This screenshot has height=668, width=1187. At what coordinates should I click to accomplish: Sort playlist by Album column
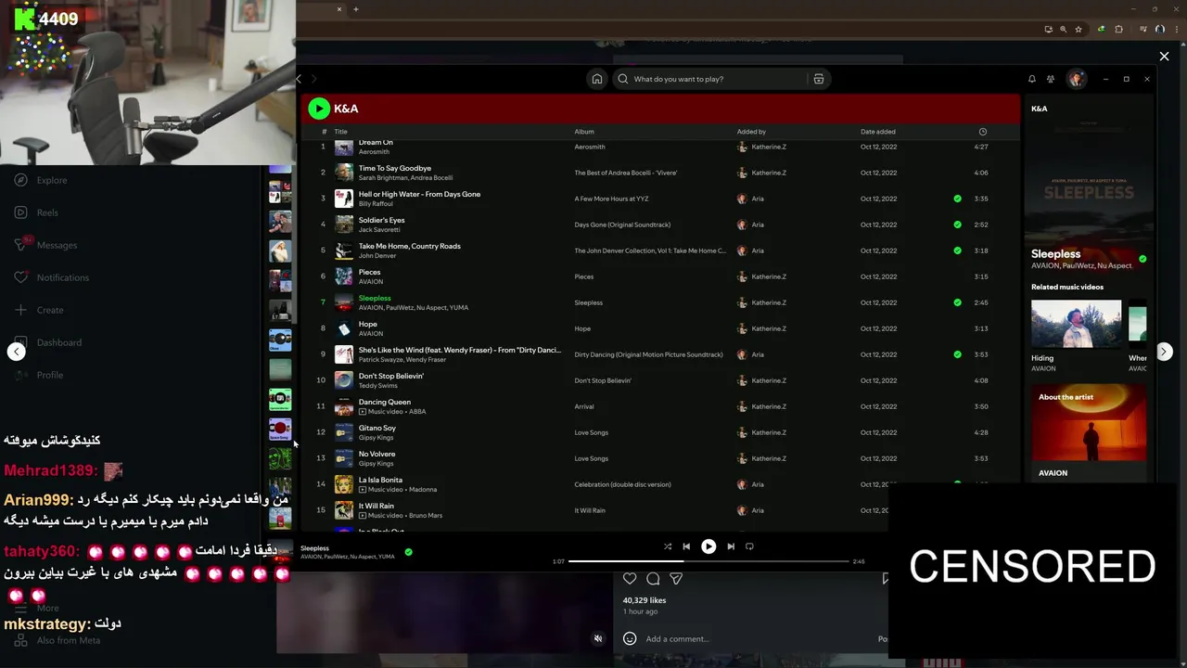(584, 132)
